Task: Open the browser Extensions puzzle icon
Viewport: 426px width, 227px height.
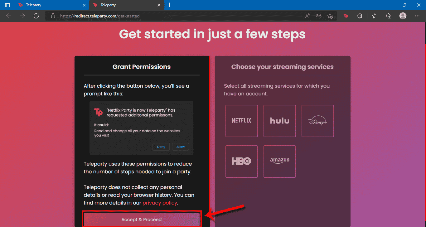Action: coord(360,16)
